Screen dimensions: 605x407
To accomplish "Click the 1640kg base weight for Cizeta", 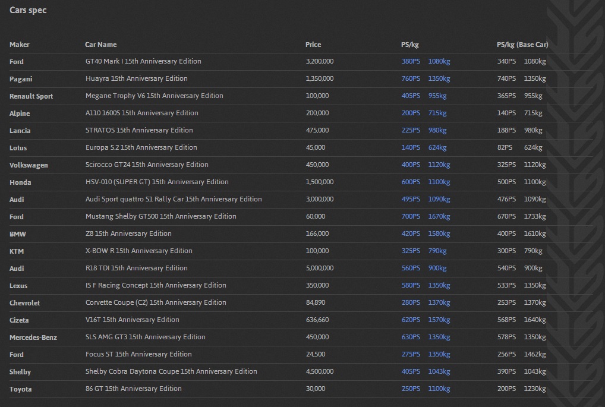I will (x=535, y=320).
